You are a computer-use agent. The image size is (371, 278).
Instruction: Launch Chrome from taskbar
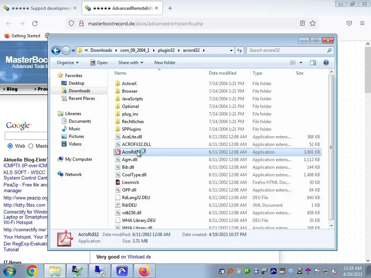[32, 271]
